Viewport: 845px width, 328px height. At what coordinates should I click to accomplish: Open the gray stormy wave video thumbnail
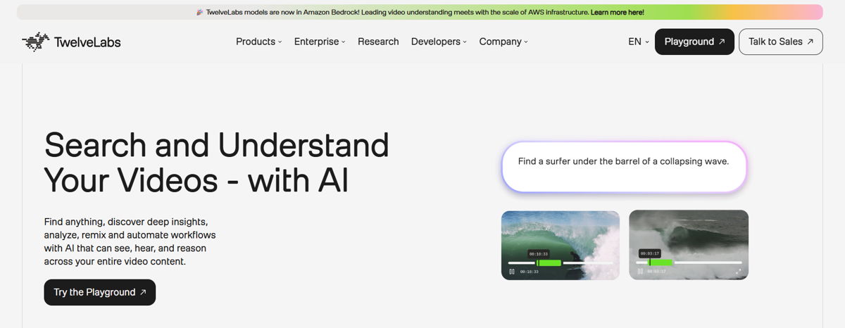pyautogui.click(x=689, y=245)
